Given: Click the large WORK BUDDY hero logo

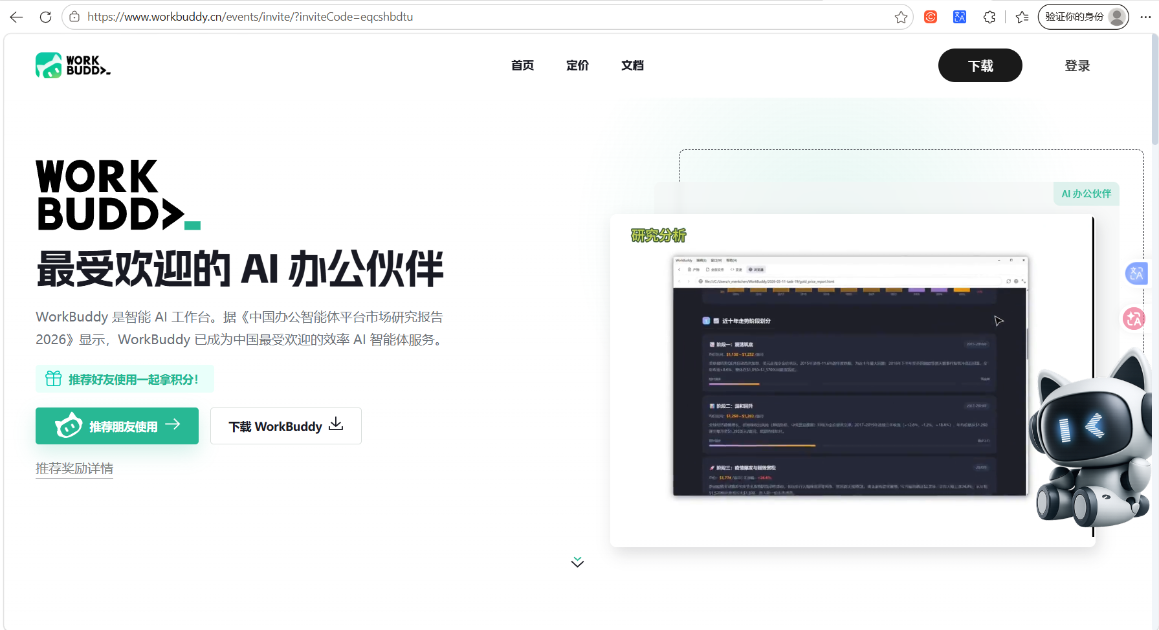Looking at the screenshot, I should coord(118,195).
